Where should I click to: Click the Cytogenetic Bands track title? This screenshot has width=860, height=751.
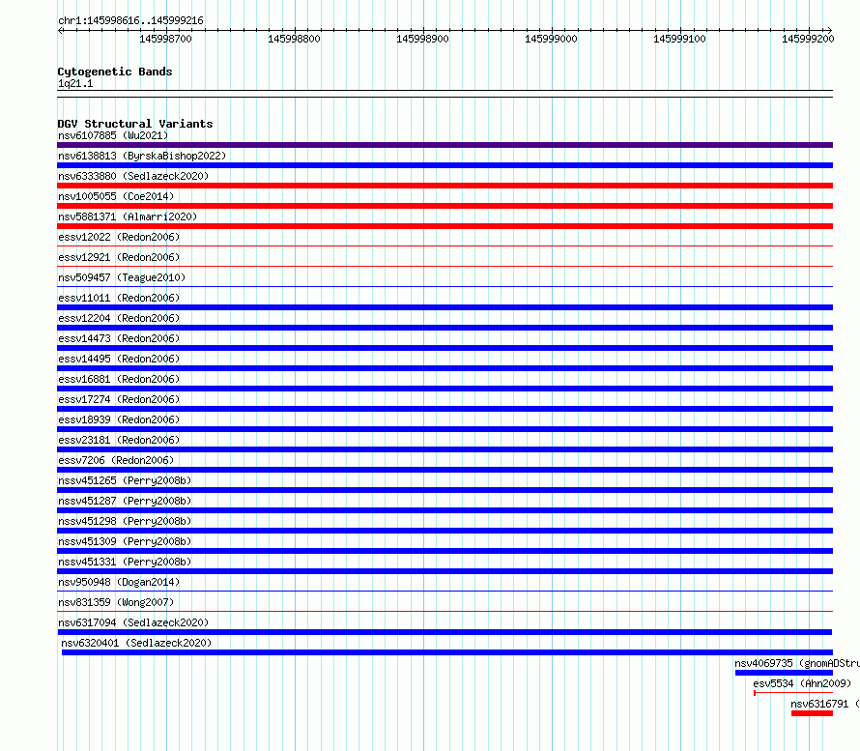point(115,72)
